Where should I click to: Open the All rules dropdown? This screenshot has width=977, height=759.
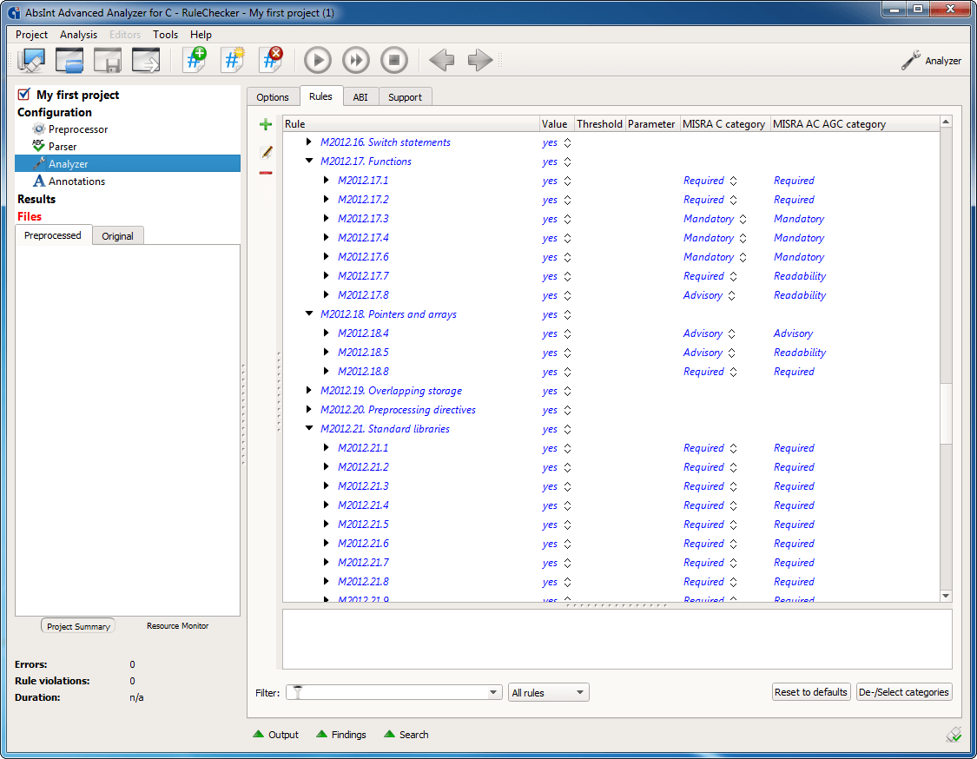(x=548, y=692)
